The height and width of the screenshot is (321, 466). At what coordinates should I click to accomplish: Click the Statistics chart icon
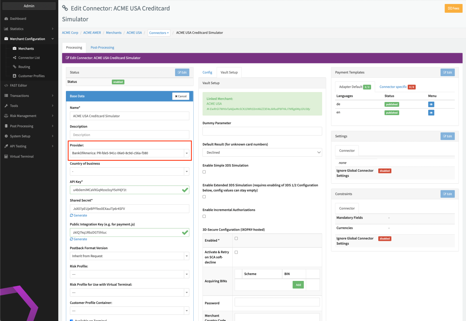coord(6,29)
